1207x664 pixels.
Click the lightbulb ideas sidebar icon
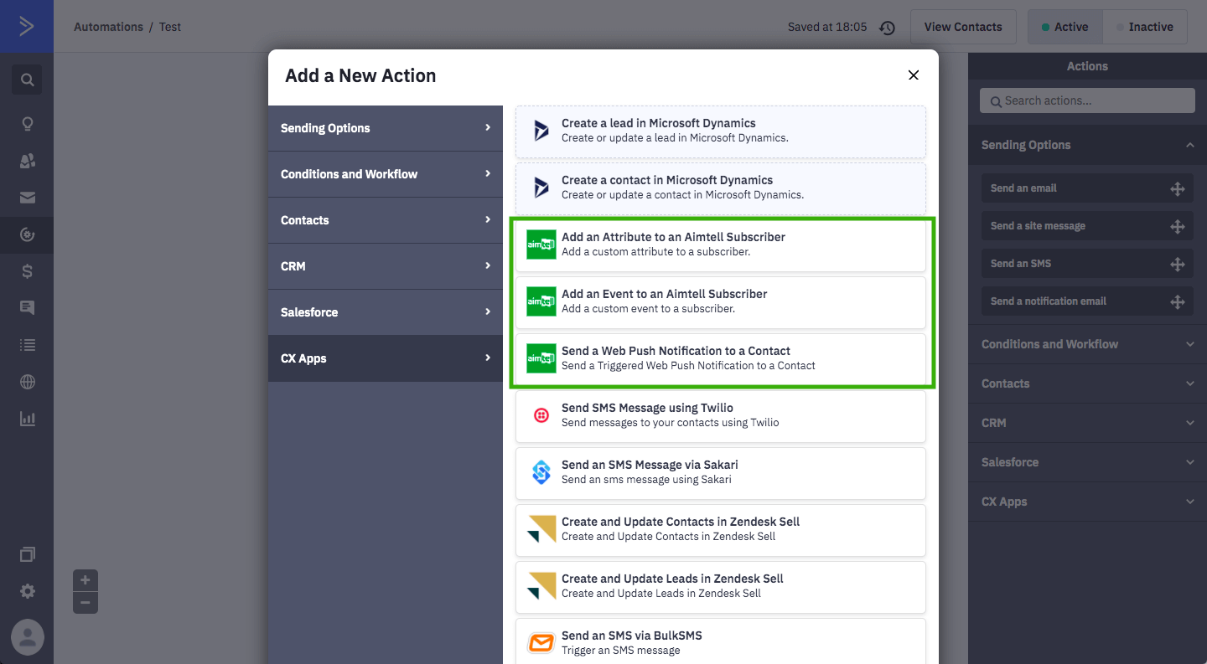pos(27,124)
